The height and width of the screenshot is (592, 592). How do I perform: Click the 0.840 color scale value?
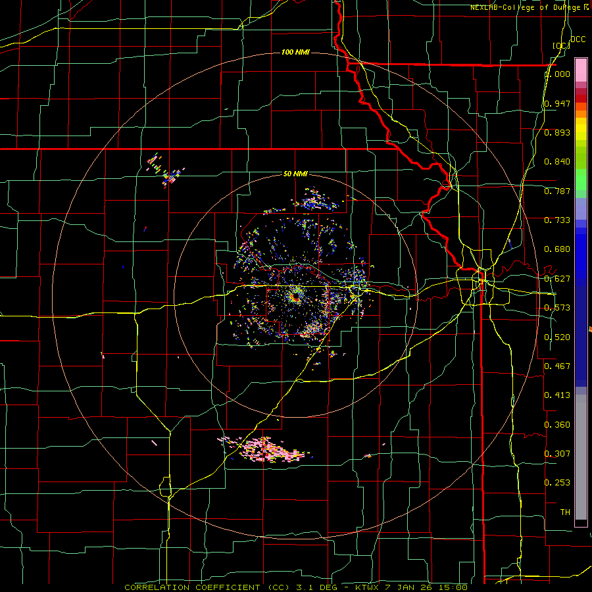557,162
